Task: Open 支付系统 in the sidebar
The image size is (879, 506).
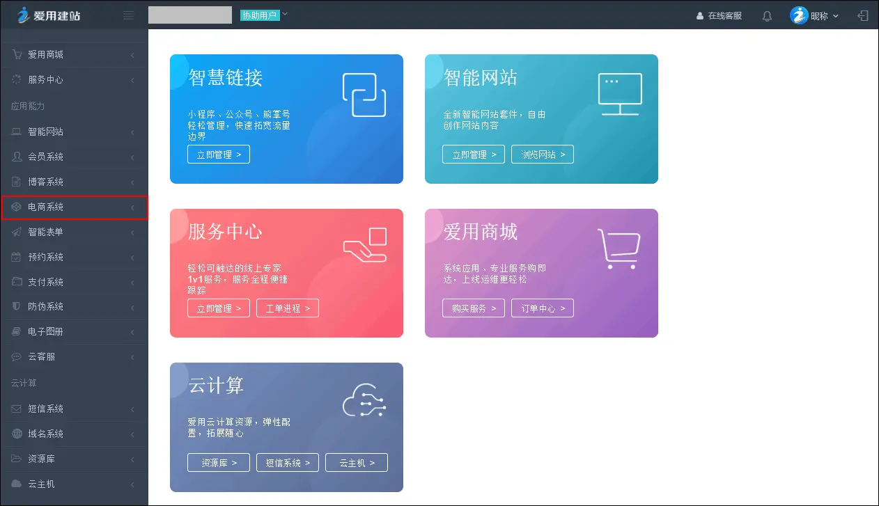Action: click(74, 282)
